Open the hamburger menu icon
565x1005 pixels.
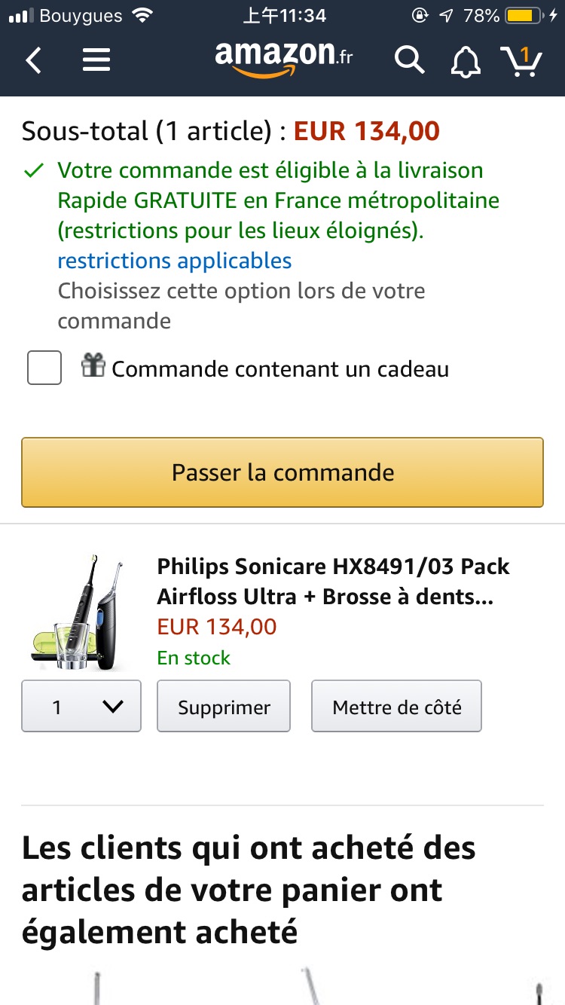tap(96, 60)
